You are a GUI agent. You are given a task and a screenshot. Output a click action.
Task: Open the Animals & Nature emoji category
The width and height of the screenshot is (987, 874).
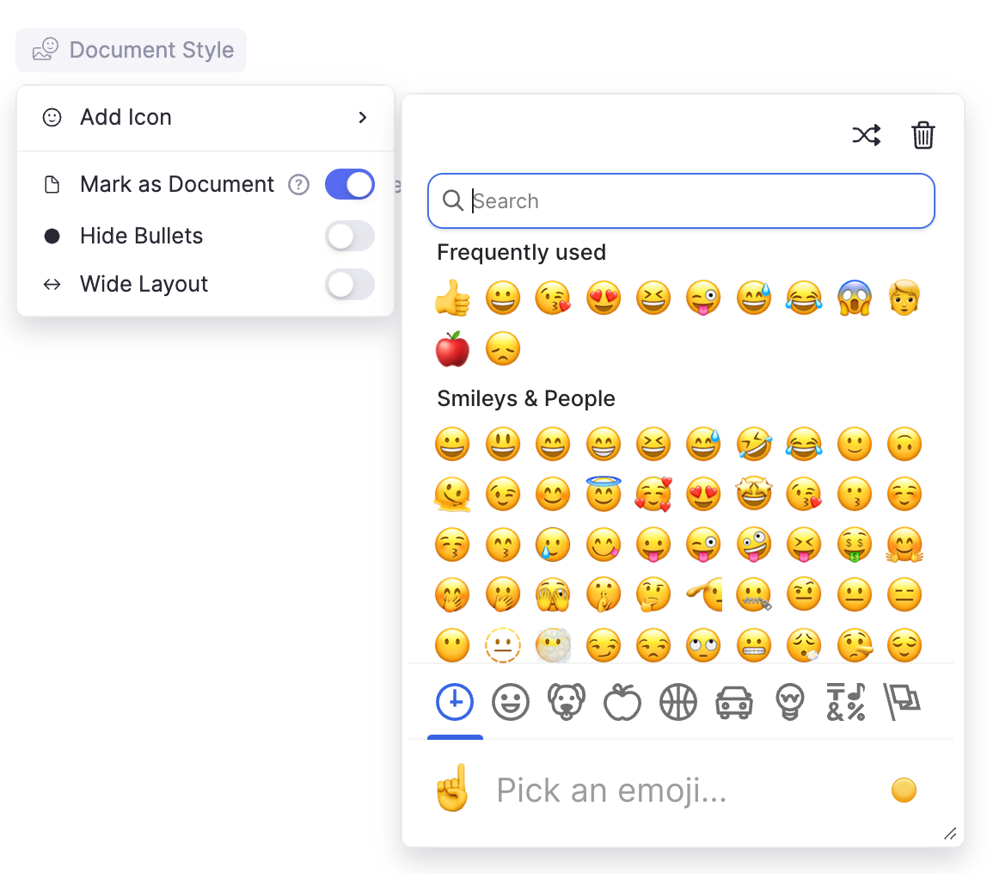(567, 703)
